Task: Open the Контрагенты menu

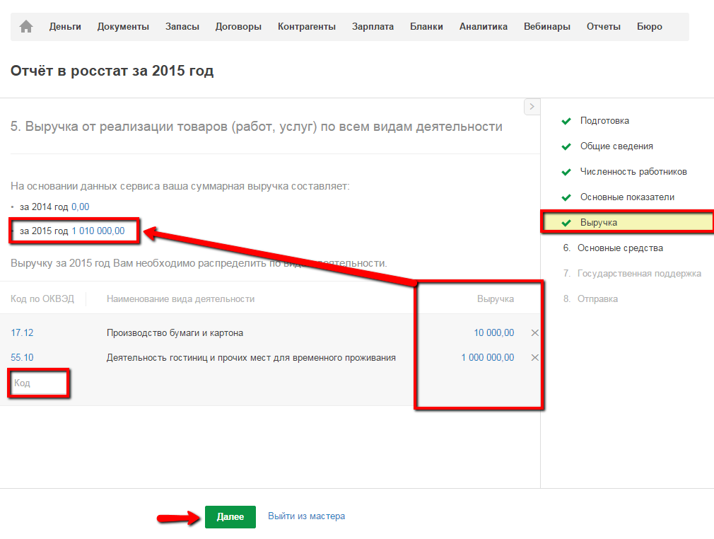Action: [x=307, y=27]
